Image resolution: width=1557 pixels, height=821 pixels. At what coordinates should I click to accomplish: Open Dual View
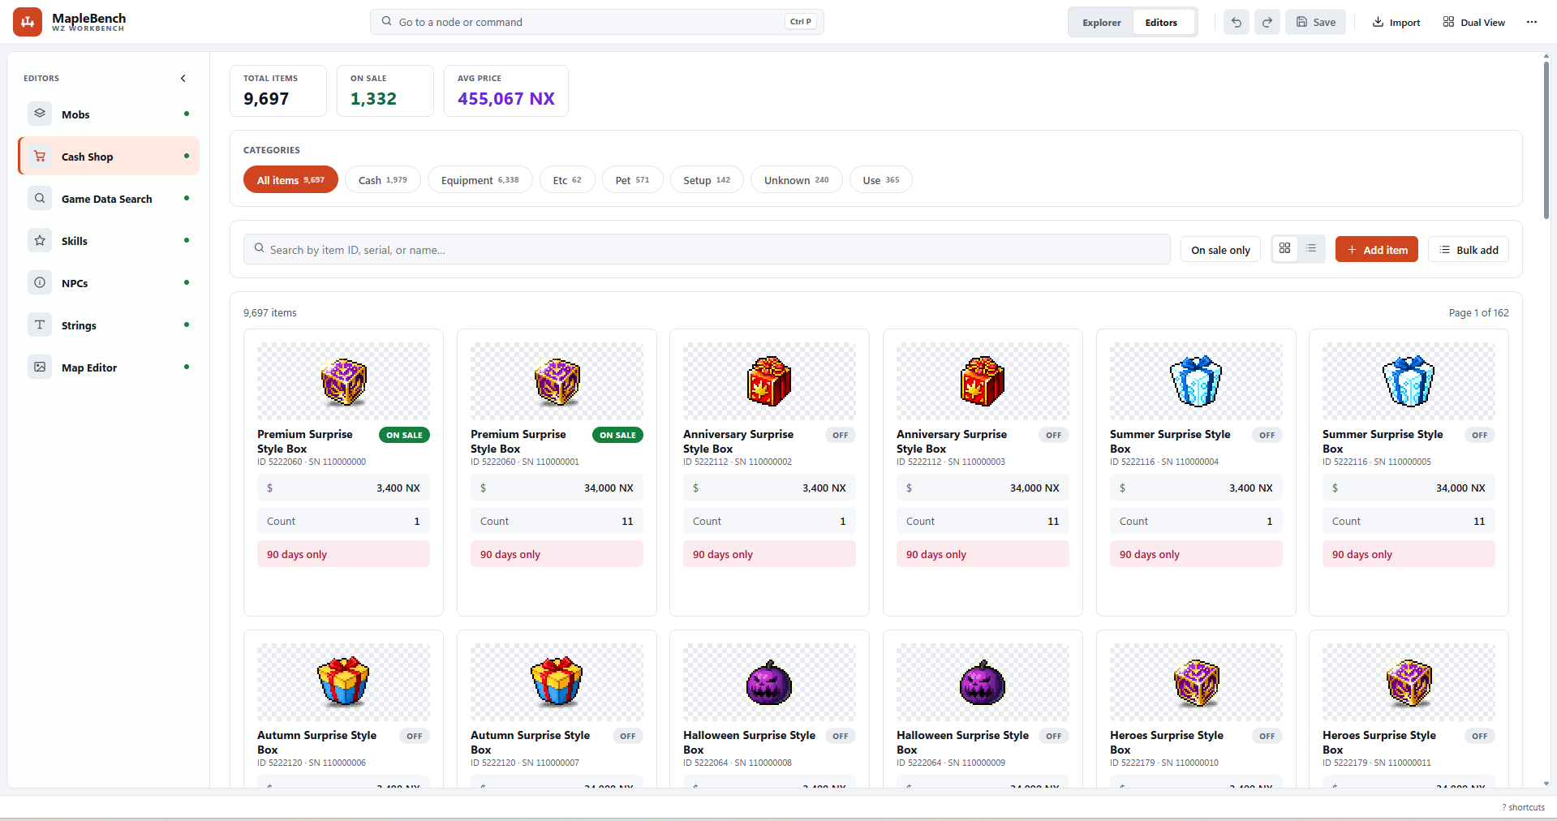(x=1474, y=22)
